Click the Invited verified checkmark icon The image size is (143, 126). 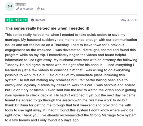[x=33, y=20]
